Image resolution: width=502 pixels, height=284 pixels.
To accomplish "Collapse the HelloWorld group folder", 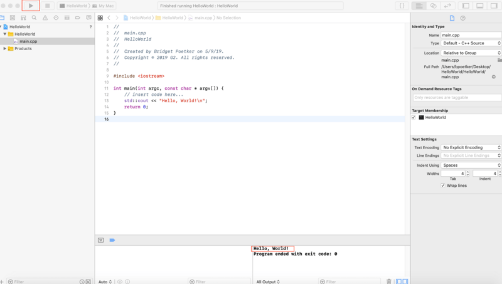I will click(x=5, y=34).
